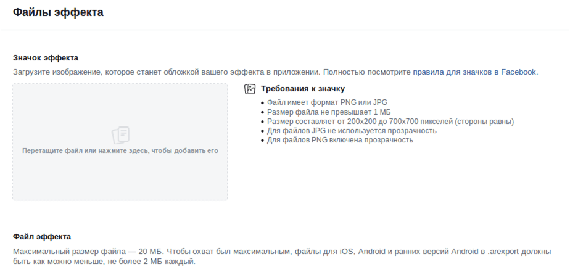Click the "Файл эффекта" section title
The height and width of the screenshot is (272, 570).
point(42,237)
